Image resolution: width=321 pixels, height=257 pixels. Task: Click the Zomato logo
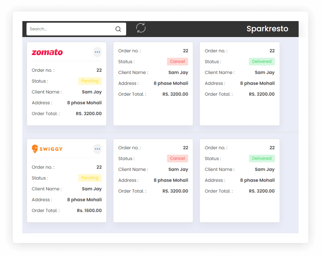coord(47,52)
